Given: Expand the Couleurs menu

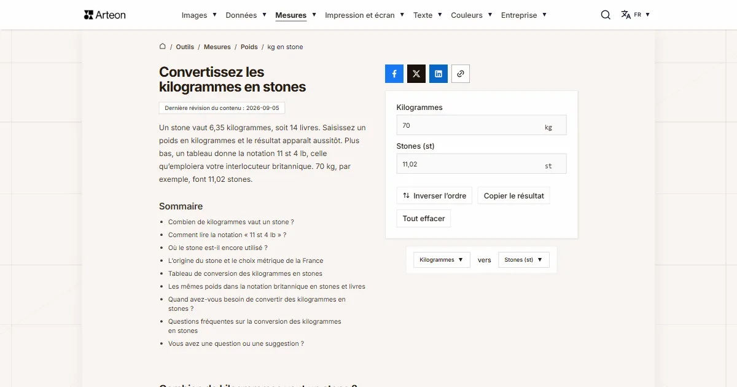Looking at the screenshot, I should tap(472, 15).
